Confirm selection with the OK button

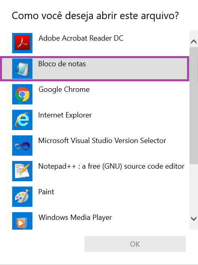click(135, 244)
